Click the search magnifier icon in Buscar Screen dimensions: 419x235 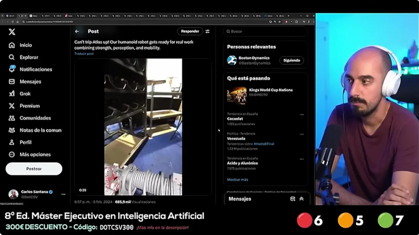[228, 31]
